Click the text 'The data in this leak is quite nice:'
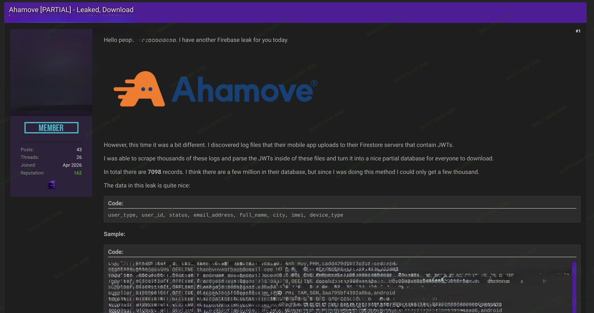Screen dimensions: 594x313 [x=147, y=185]
